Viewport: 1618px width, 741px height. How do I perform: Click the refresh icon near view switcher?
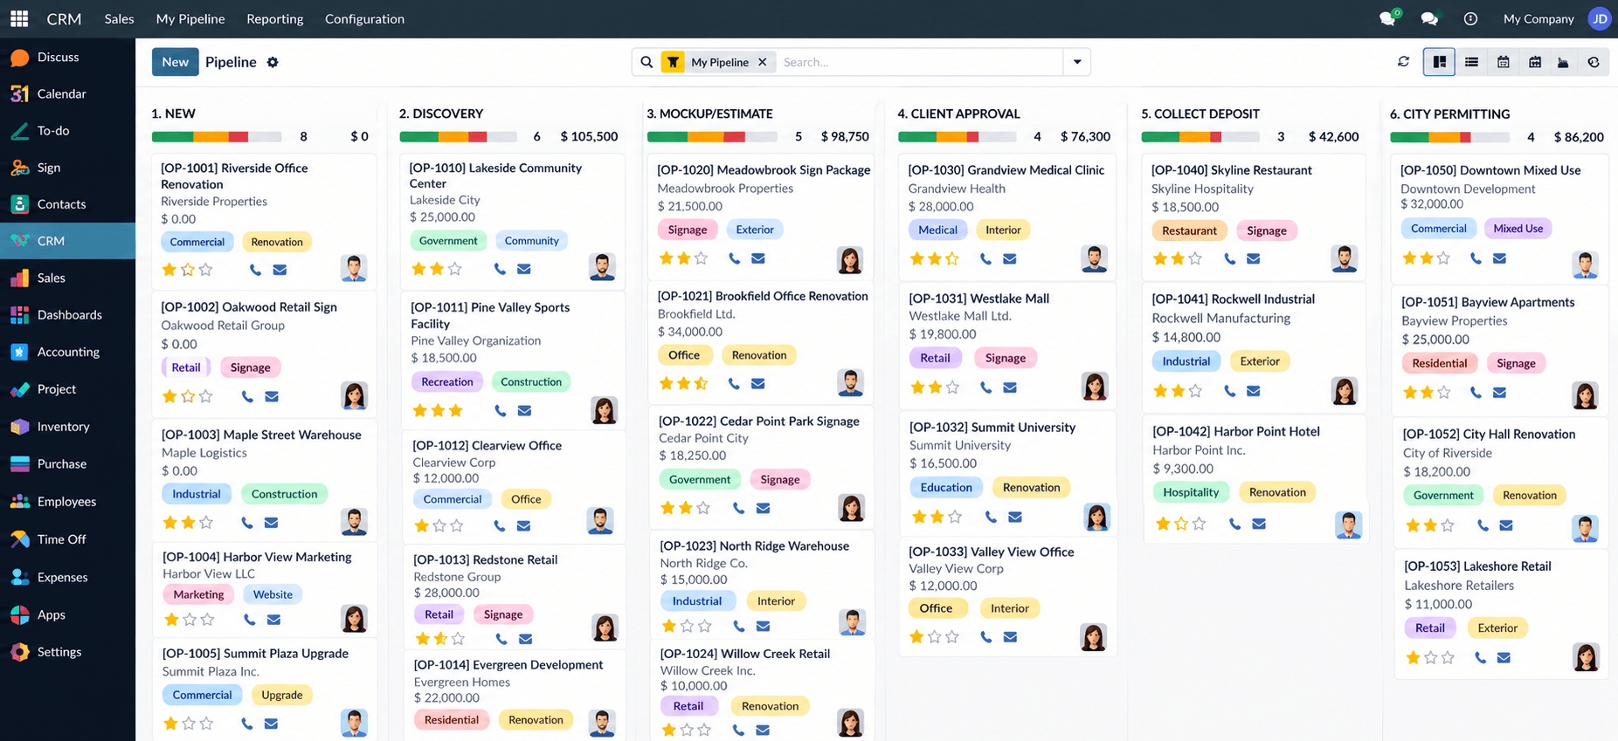[1403, 62]
